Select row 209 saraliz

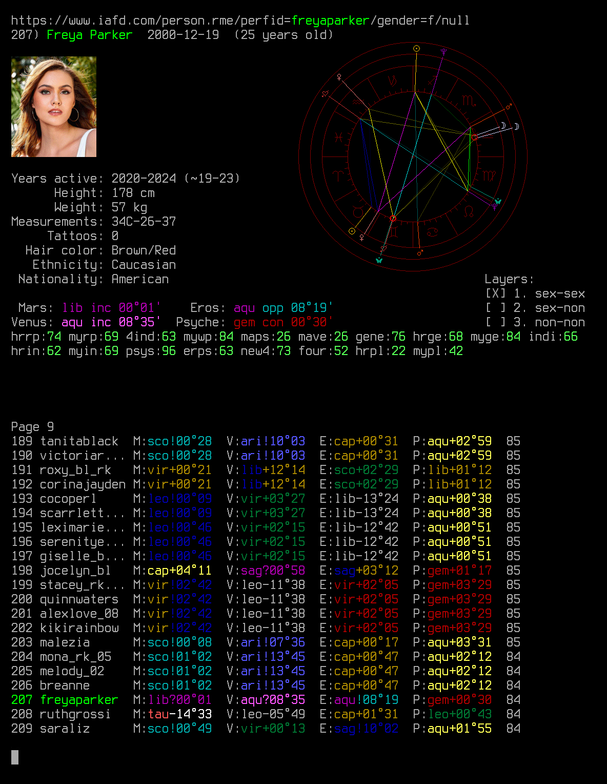266,729
